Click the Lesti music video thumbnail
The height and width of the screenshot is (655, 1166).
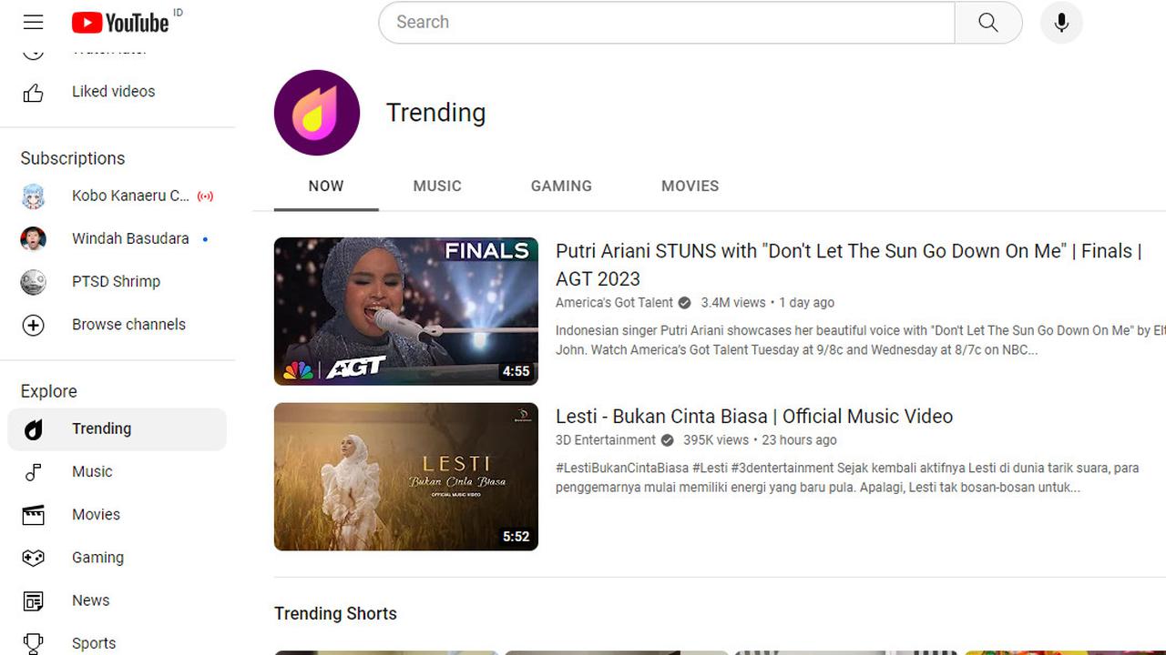(405, 476)
